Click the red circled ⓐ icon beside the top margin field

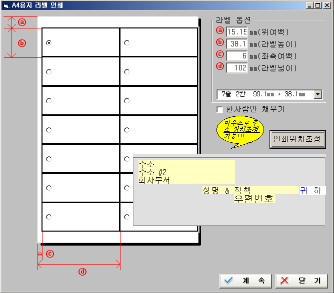point(219,31)
